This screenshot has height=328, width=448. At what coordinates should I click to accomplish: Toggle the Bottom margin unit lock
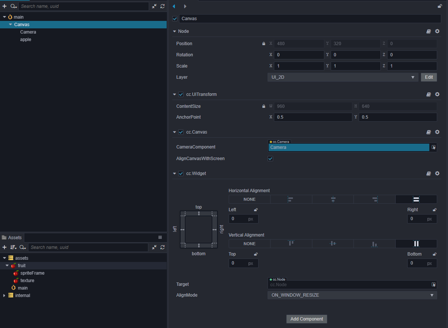435,254
